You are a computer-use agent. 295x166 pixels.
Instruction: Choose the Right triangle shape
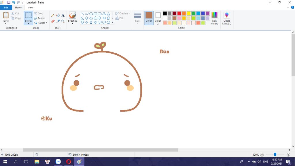(82, 18)
